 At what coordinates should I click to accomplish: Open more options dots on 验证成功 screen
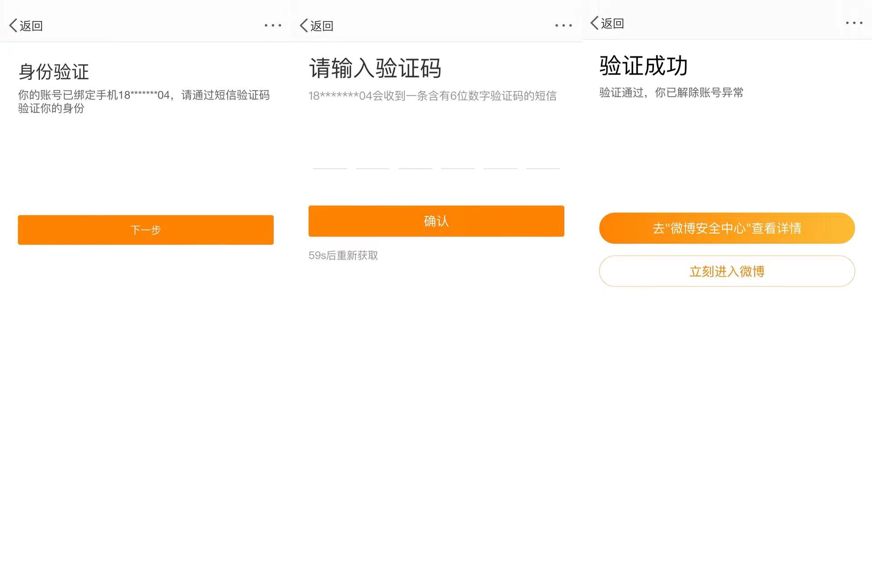854,23
